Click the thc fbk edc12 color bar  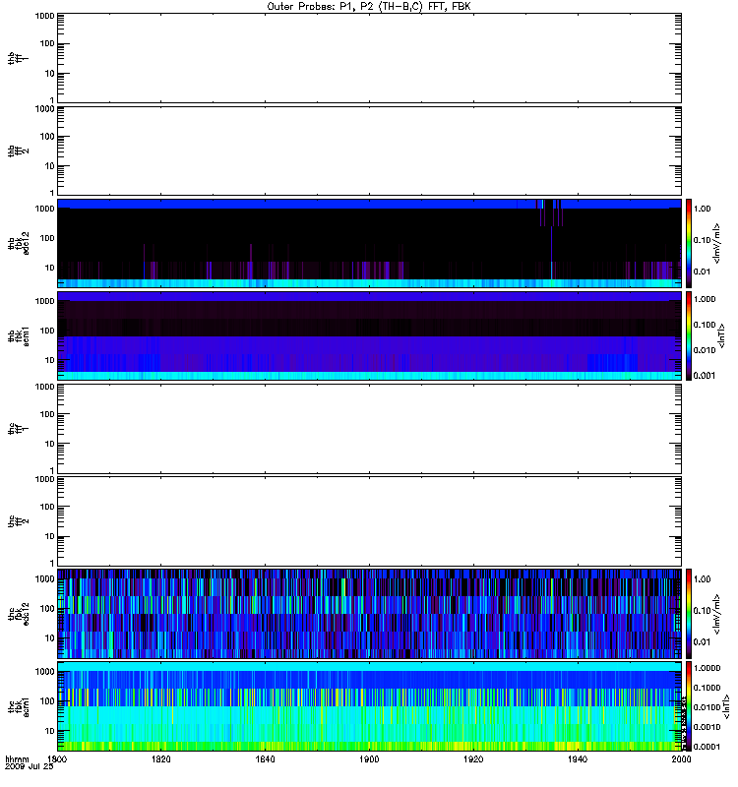pyautogui.click(x=689, y=613)
